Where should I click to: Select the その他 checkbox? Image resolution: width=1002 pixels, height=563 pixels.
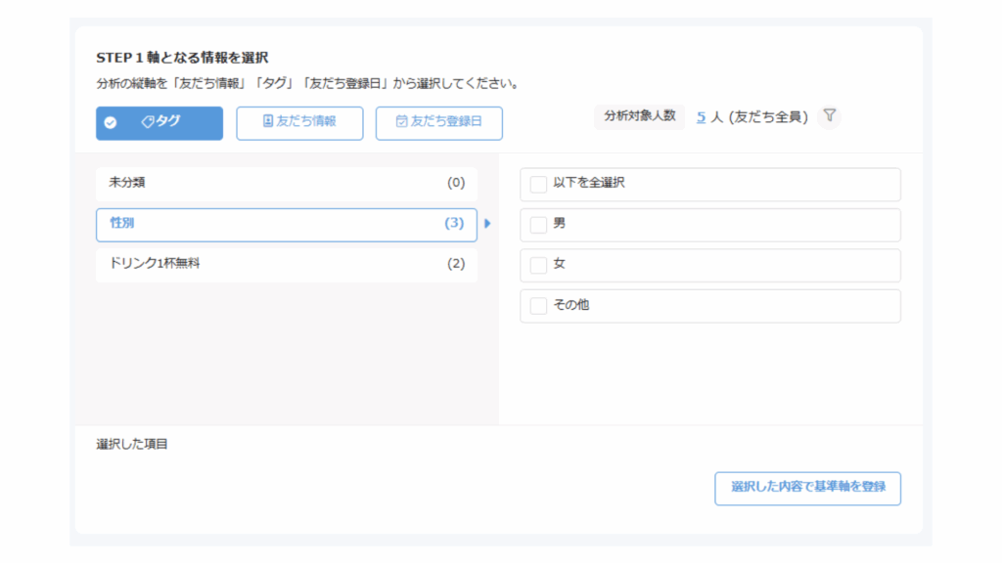coord(538,306)
